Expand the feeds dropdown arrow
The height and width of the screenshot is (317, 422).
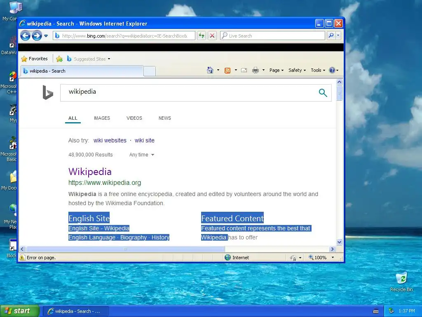click(x=236, y=70)
